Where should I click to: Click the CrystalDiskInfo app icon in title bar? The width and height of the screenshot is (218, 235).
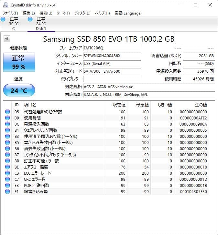point(5,5)
